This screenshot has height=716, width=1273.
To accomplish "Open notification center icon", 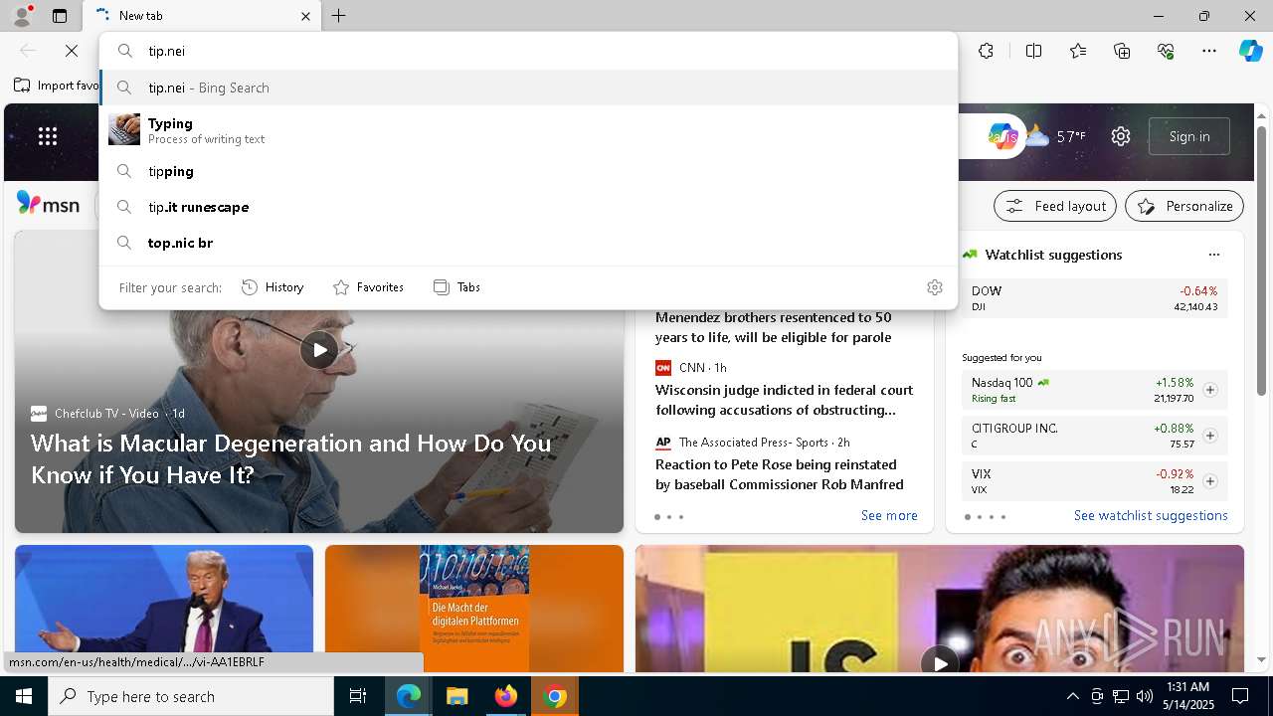I will (x=1240, y=696).
